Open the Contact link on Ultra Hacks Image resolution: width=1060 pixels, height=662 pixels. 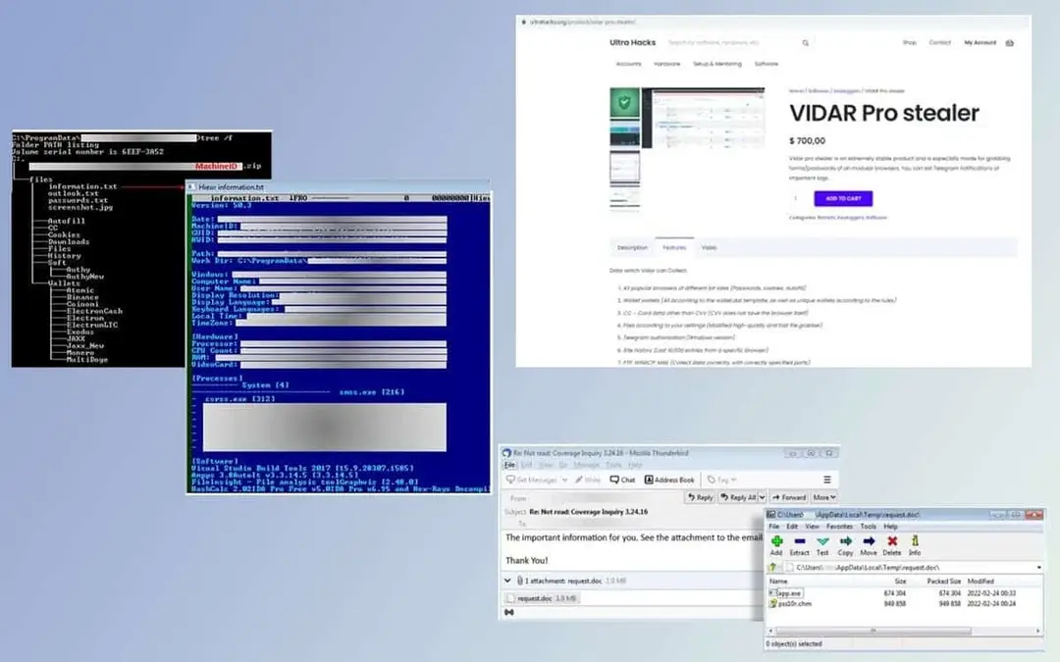[x=939, y=42]
